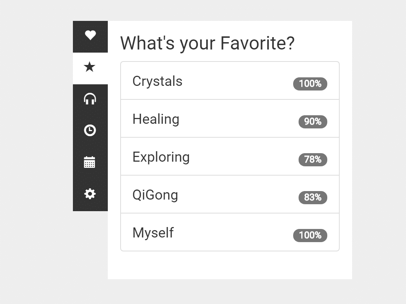Click the What's your Favorite heading
This screenshot has width=406, height=304.
click(207, 43)
